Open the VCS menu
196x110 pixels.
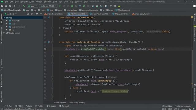(71, 2)
